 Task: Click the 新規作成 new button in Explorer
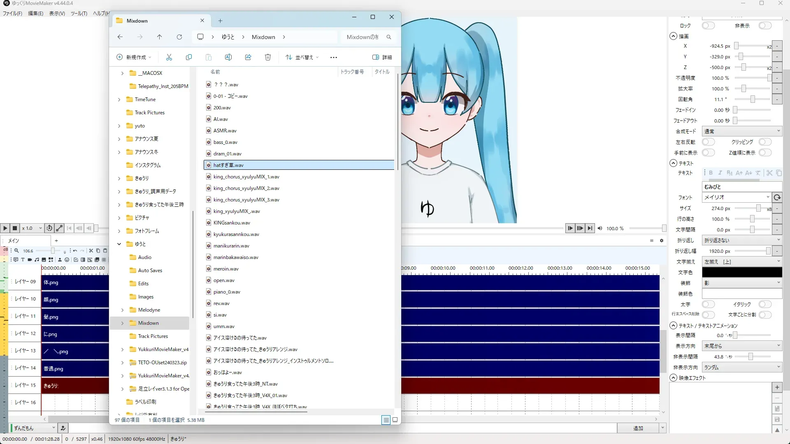(x=134, y=57)
